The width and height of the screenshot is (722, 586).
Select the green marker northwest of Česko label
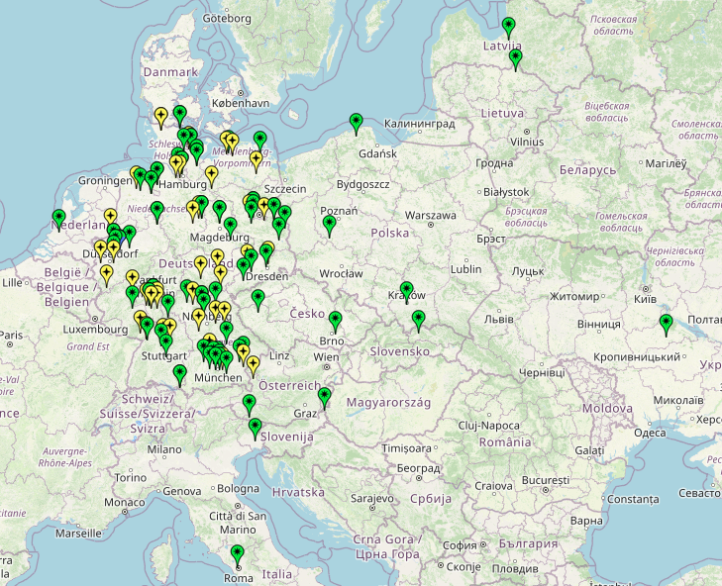(x=258, y=299)
